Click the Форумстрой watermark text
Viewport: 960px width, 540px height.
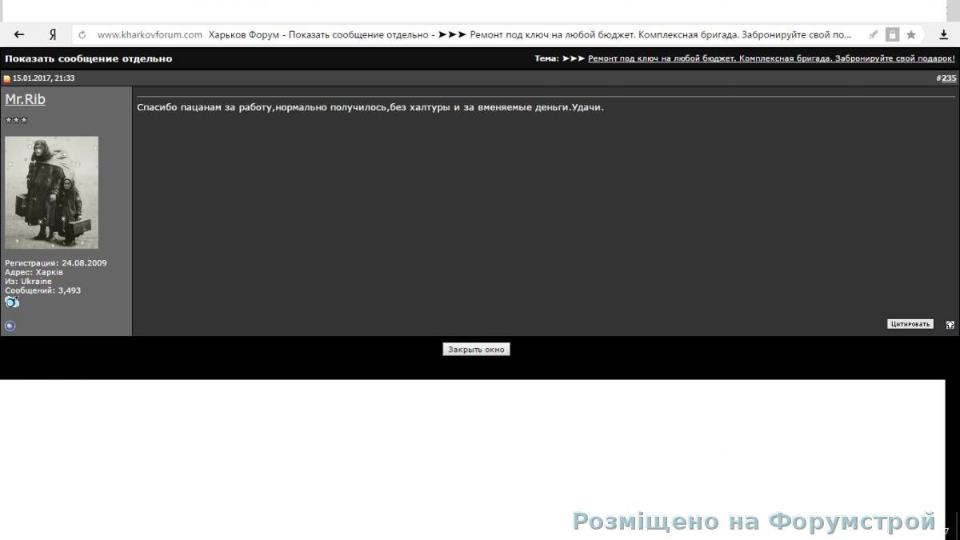tap(754, 522)
